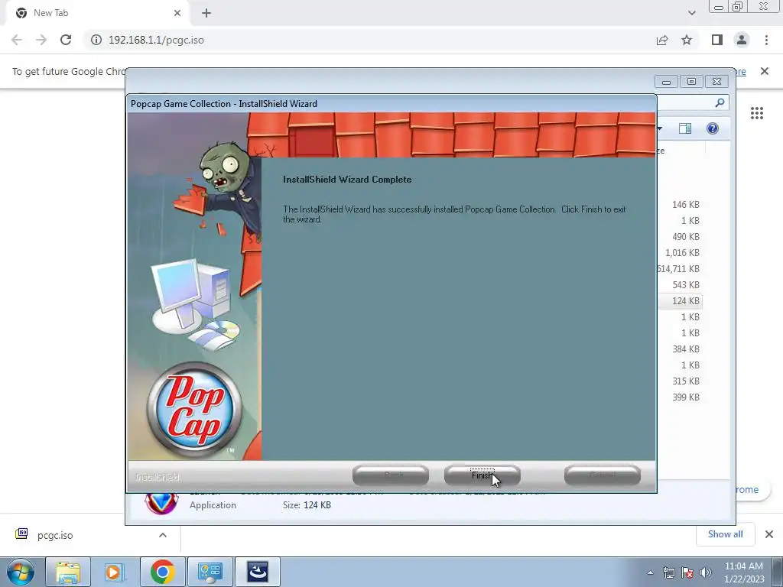Image resolution: width=783 pixels, height=587 pixels.
Task: Close the Chrome downloads bar
Action: pyautogui.click(x=769, y=534)
